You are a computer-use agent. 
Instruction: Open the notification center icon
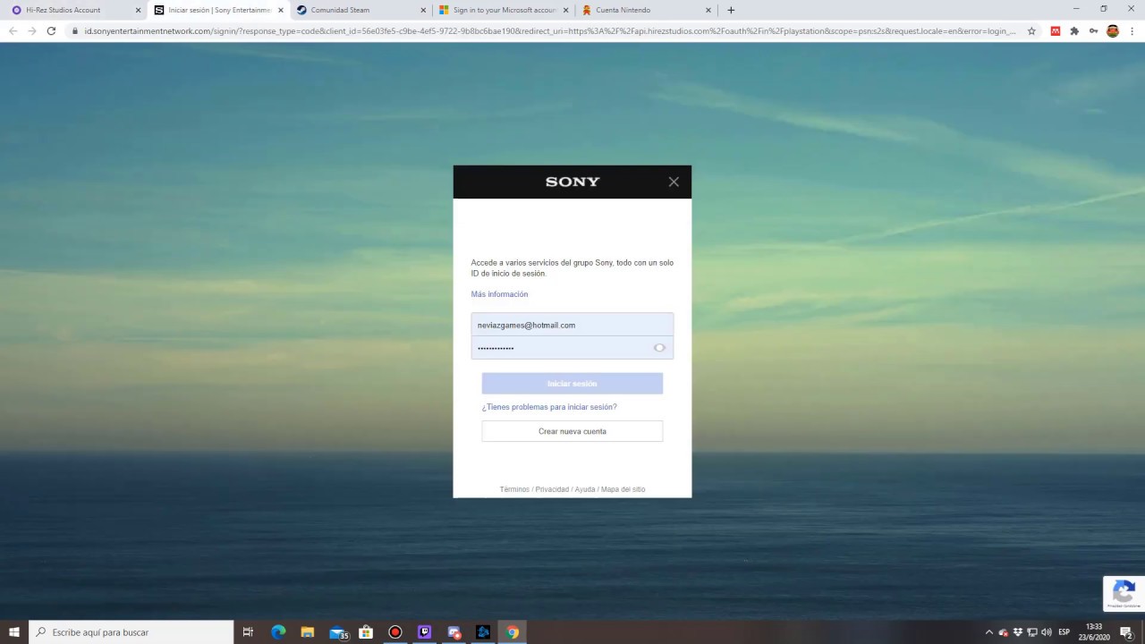(1126, 632)
